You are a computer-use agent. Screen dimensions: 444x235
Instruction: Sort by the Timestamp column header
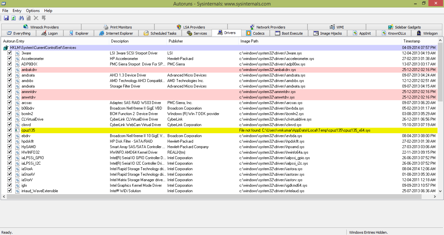(x=419, y=41)
